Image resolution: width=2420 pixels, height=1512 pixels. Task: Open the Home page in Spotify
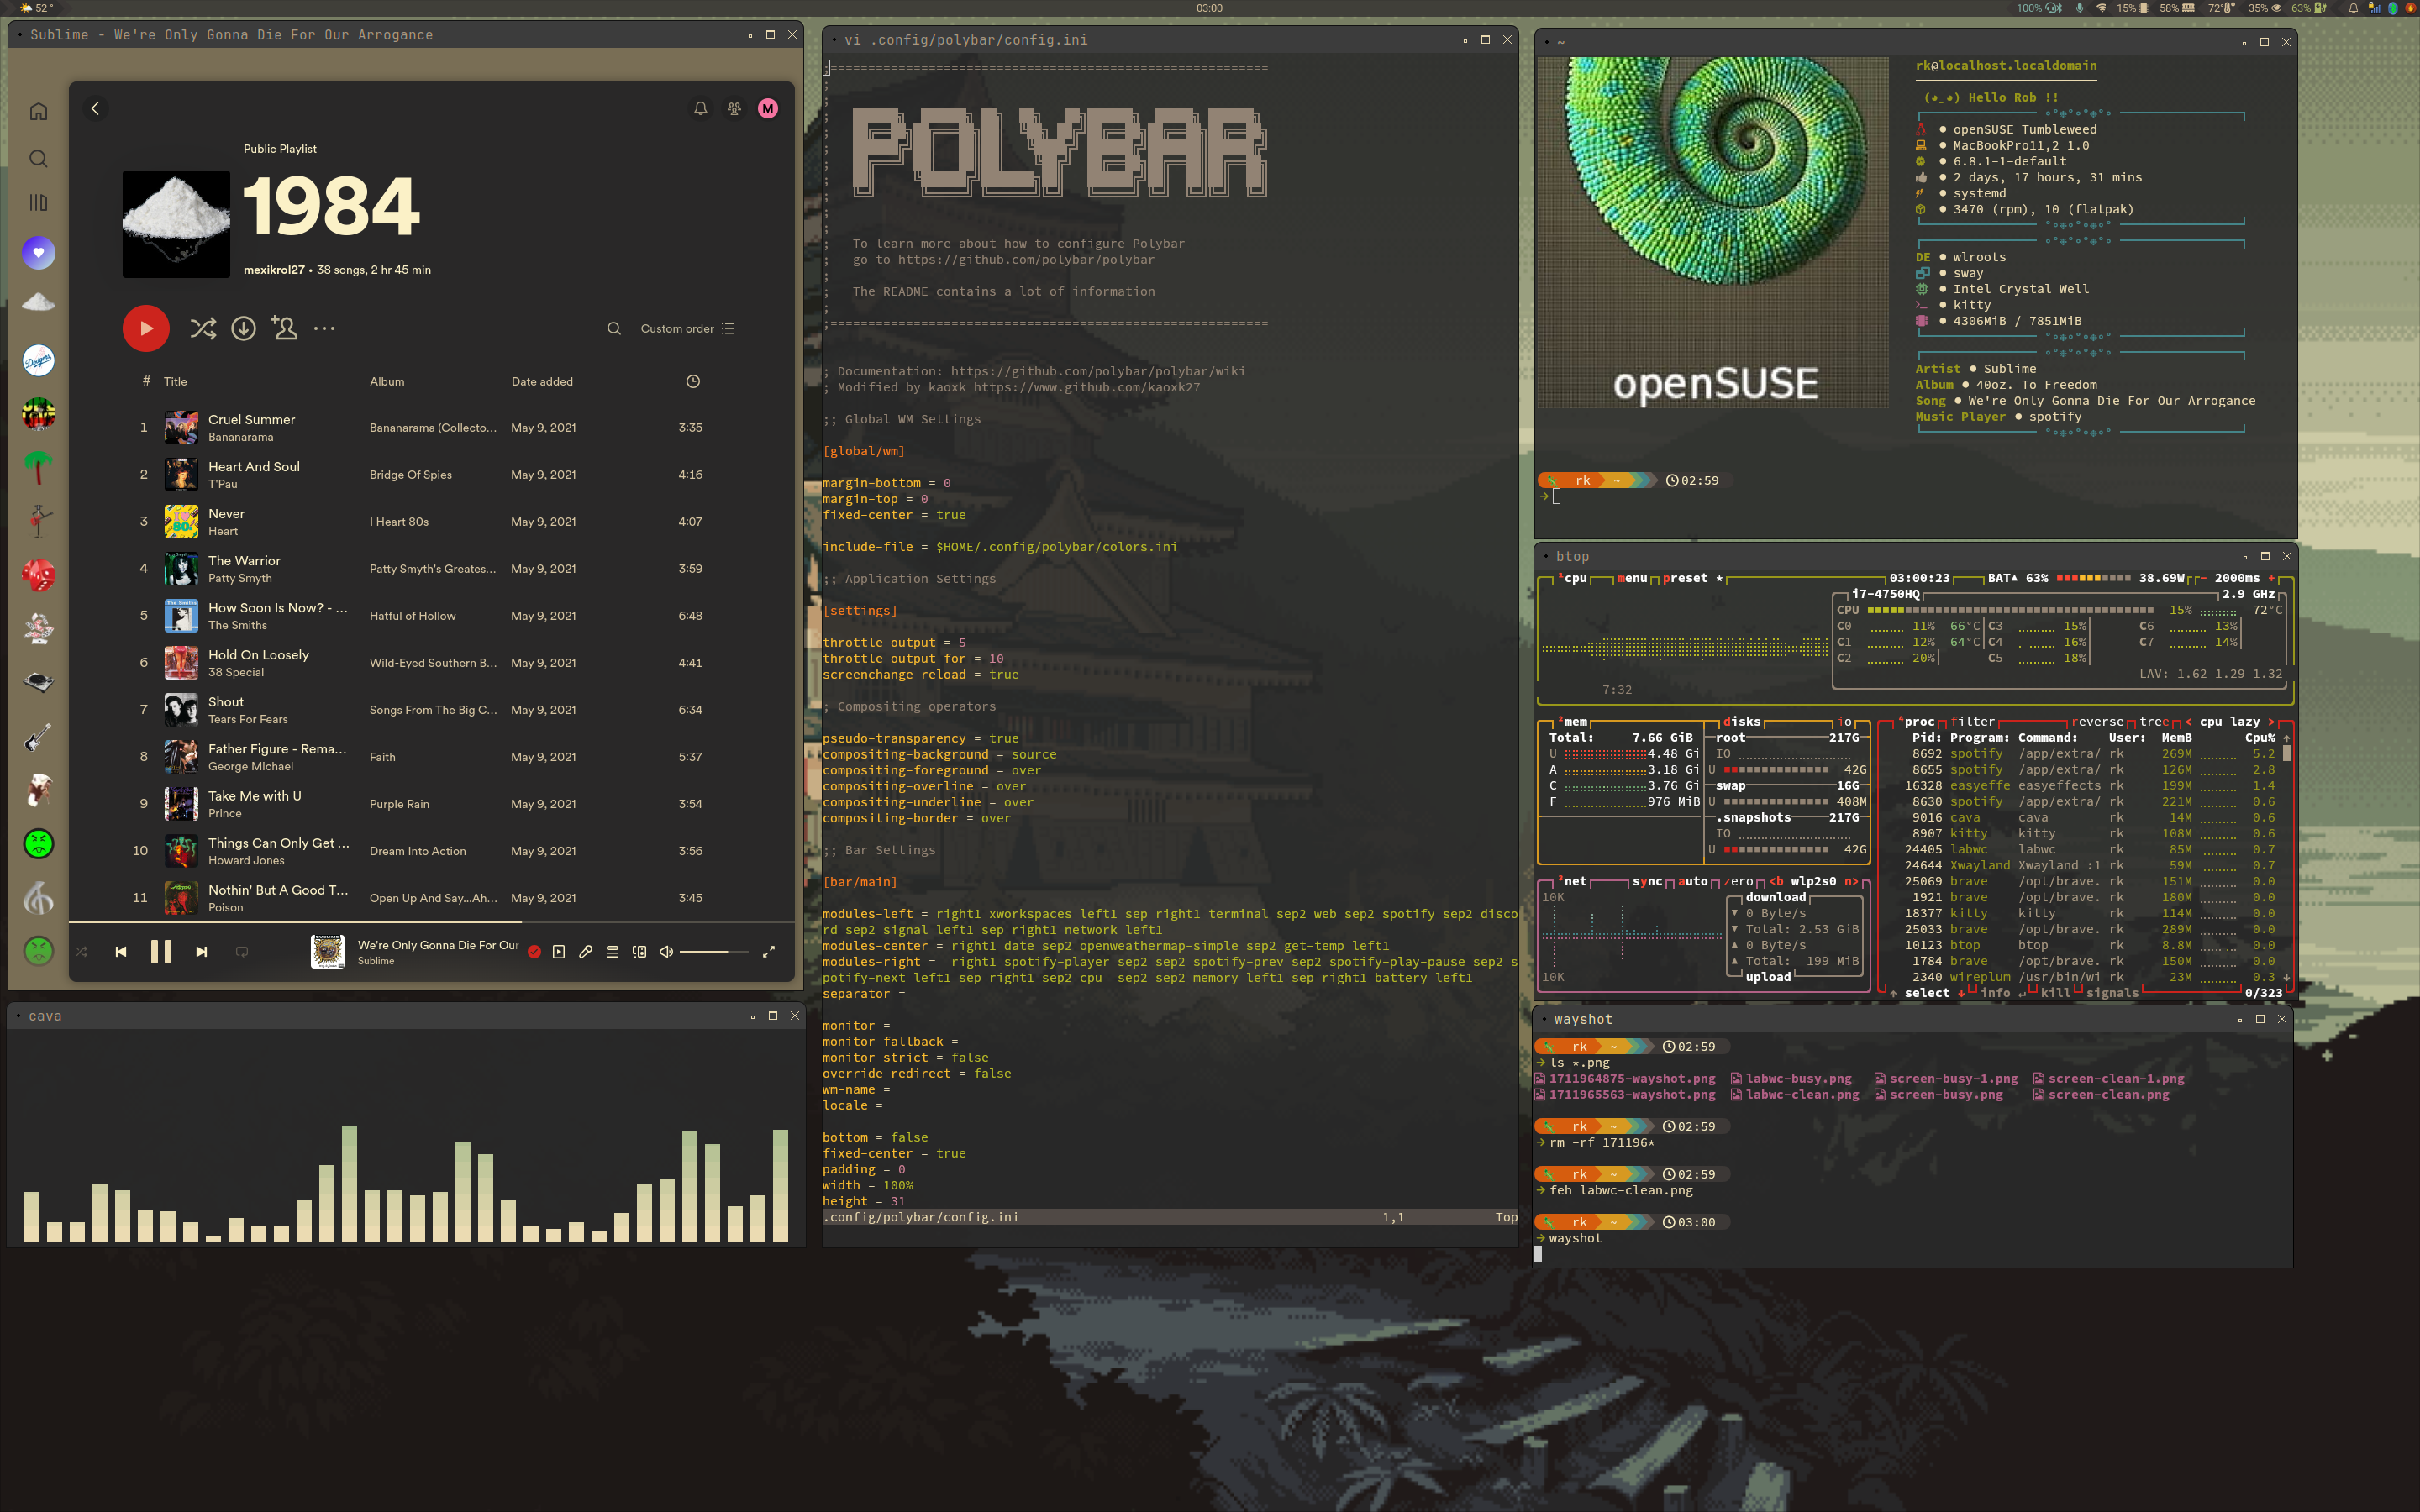point(38,110)
